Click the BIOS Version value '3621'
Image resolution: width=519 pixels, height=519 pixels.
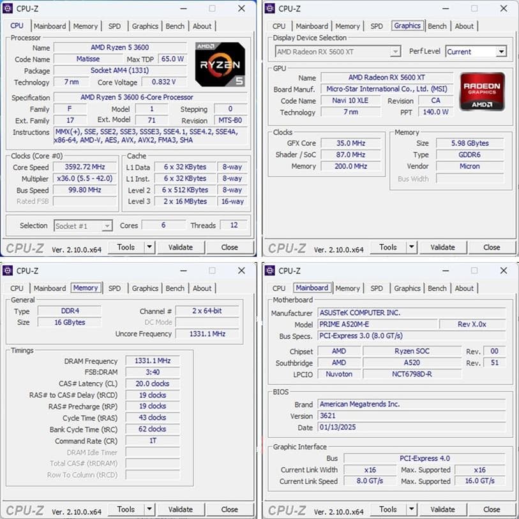pyautogui.click(x=412, y=415)
